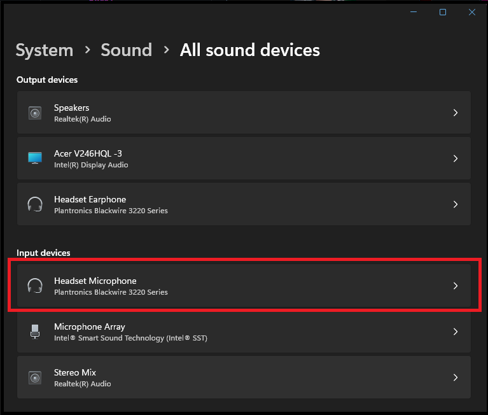Expand the Speakers row chevron
The height and width of the screenshot is (415, 488).
point(456,113)
